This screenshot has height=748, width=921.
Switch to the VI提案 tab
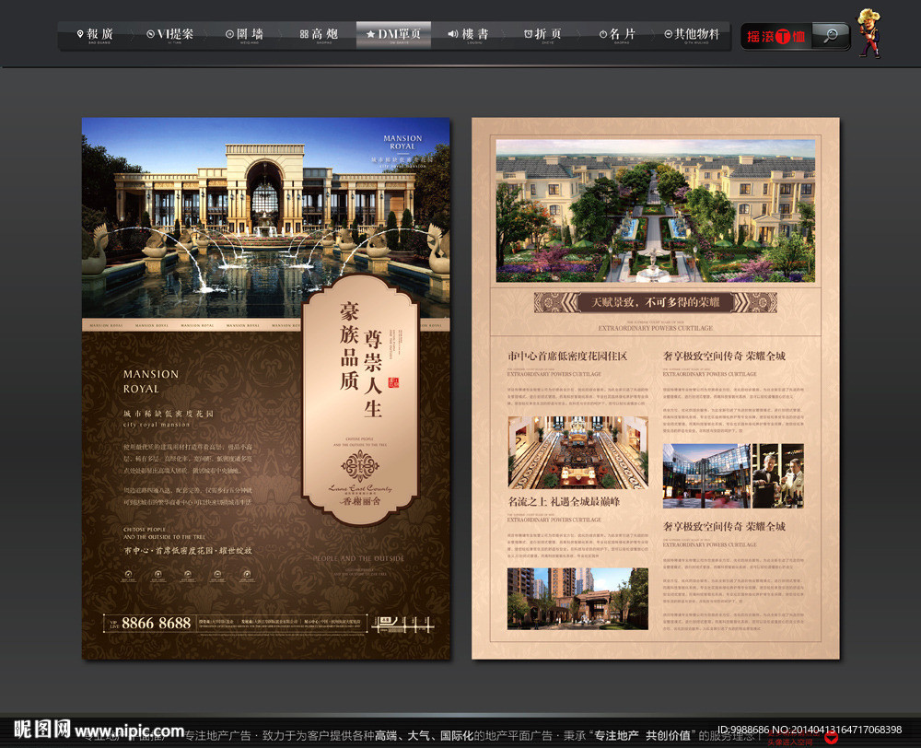(x=170, y=35)
